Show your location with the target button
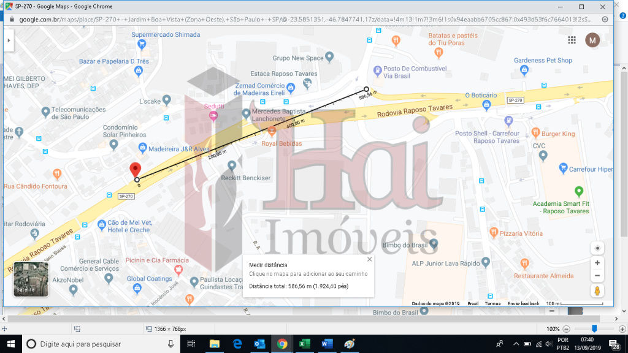This screenshot has width=628, height=353. pos(597,248)
